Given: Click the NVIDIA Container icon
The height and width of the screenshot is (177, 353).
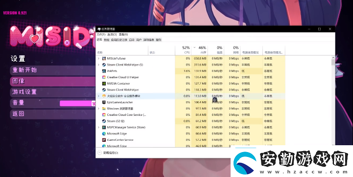Looking at the screenshot, I should point(104,84).
